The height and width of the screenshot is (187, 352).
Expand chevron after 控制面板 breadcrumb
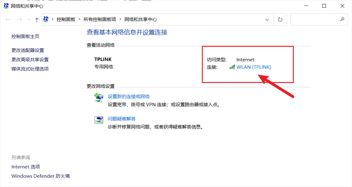pos(79,19)
